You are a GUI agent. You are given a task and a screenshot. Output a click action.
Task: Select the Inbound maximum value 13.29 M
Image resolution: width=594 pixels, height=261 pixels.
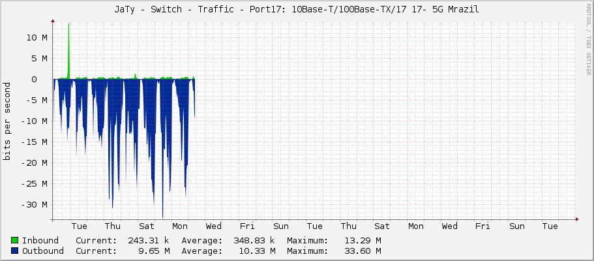363,241
